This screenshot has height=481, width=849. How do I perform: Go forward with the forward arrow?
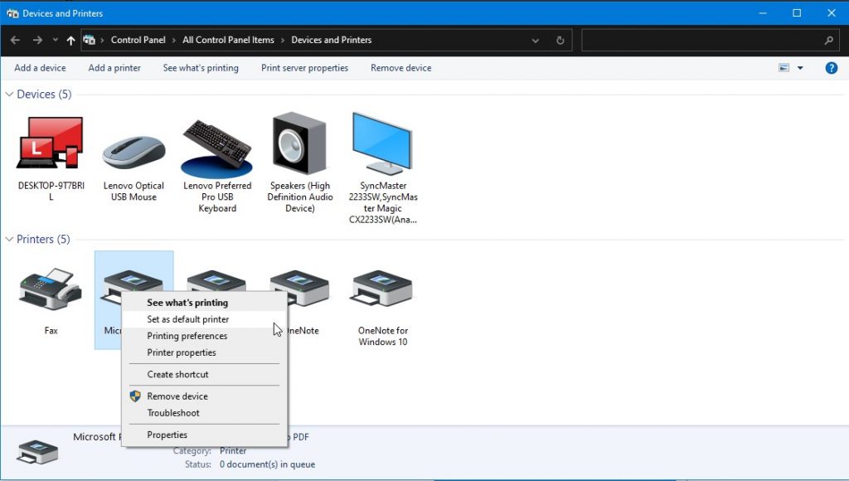pyautogui.click(x=37, y=40)
